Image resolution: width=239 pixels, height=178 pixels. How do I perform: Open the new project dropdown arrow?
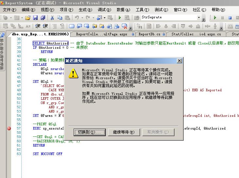[x=11, y=18]
